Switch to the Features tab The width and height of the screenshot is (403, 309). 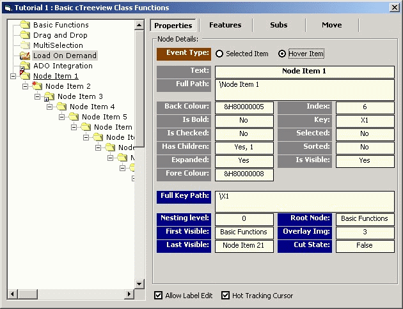point(225,25)
